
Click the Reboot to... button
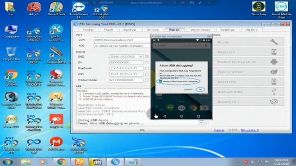click(248, 102)
